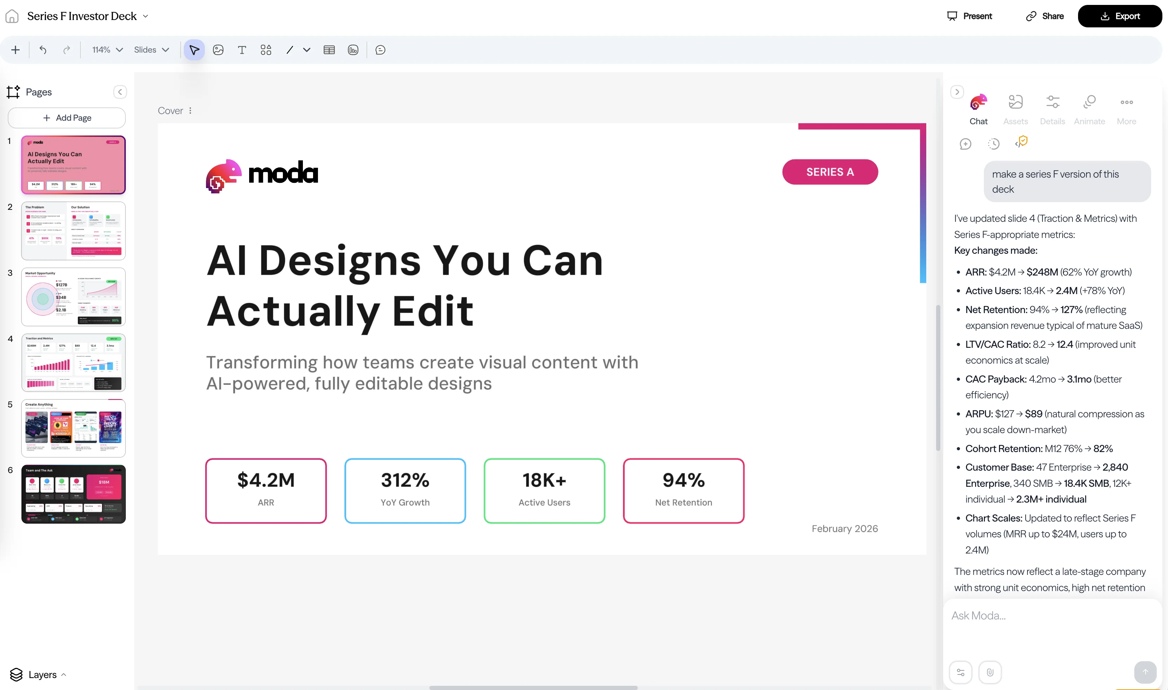The image size is (1168, 690).
Task: Click the Export button
Action: [x=1120, y=16]
